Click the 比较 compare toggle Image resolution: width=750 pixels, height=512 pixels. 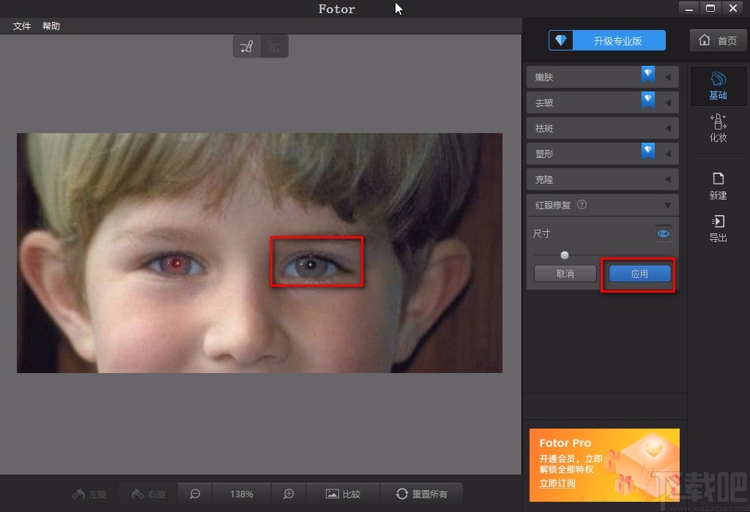343,494
